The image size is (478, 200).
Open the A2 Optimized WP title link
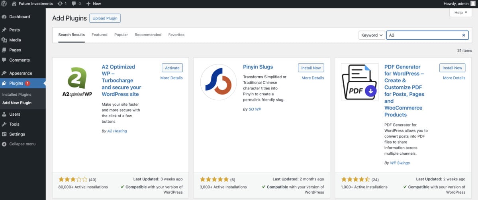[x=121, y=81]
